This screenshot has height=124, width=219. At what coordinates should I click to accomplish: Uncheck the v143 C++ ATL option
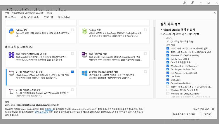(168, 52)
